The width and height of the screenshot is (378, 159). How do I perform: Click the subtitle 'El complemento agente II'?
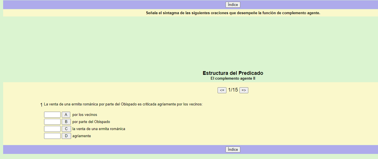(233, 79)
